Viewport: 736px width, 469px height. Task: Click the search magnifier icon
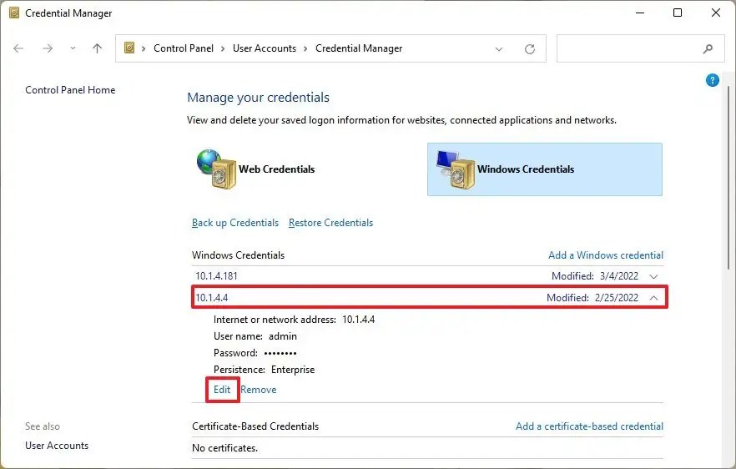708,48
